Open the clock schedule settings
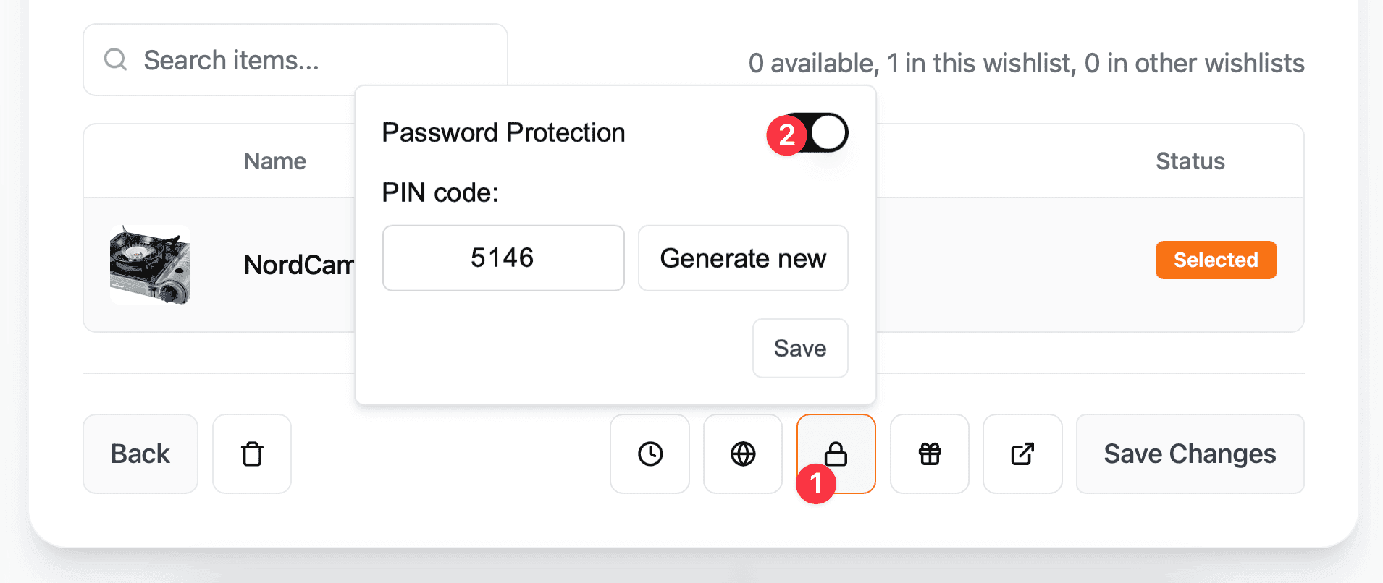The height and width of the screenshot is (583, 1383). (x=650, y=454)
